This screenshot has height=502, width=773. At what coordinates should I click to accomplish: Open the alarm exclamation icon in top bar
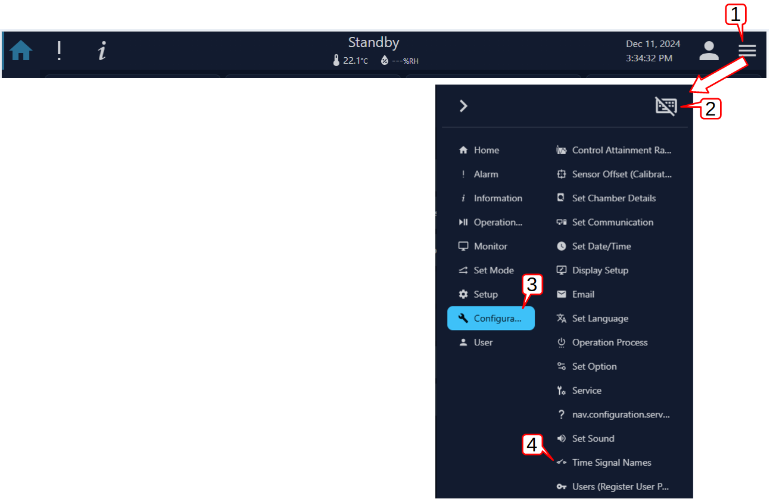click(x=59, y=51)
